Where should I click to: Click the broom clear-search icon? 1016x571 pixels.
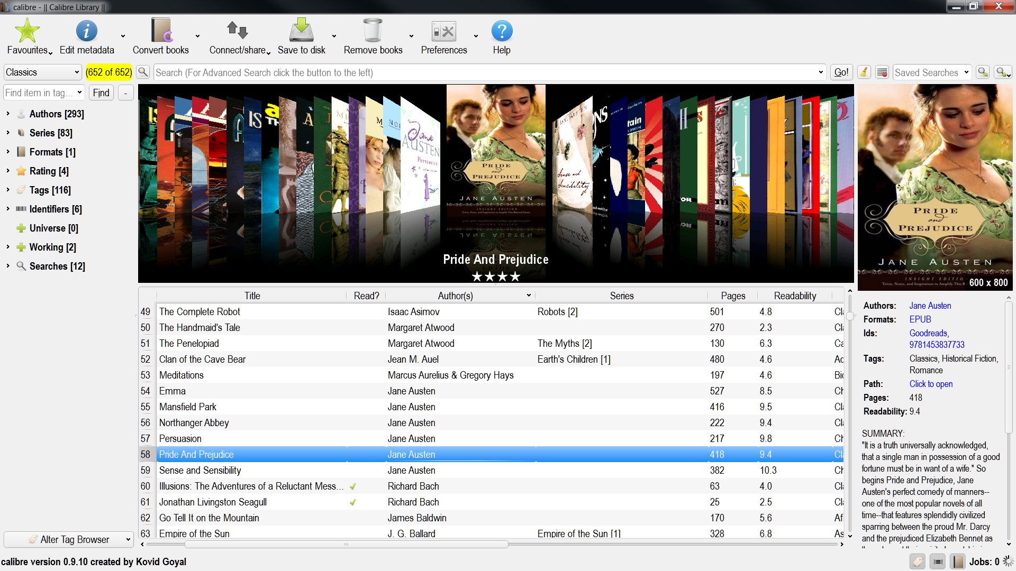coord(864,72)
